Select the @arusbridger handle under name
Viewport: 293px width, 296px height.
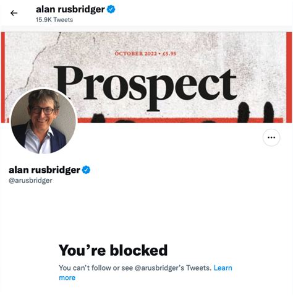click(30, 180)
